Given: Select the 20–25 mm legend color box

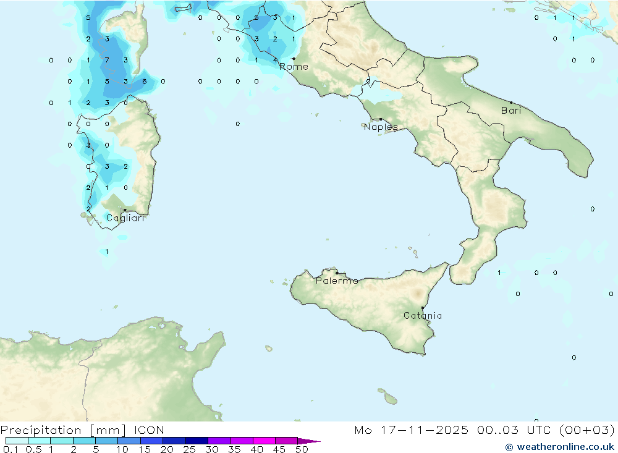Looking at the screenshot, I should (x=174, y=441).
